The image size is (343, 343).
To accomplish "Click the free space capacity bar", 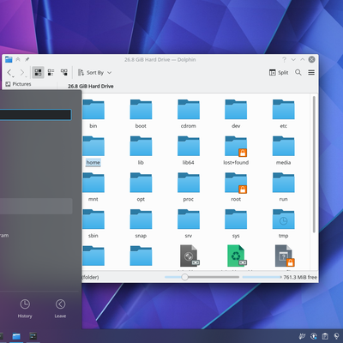I will click(x=262, y=277).
